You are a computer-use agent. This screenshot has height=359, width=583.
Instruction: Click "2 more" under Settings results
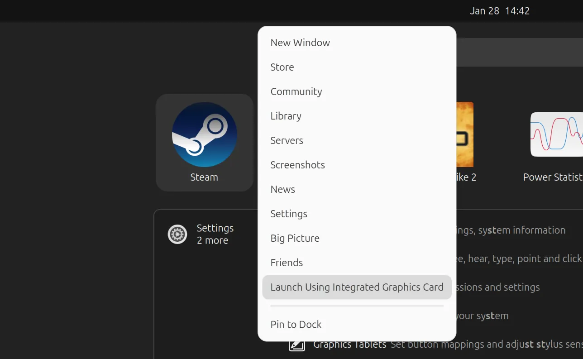[x=212, y=241]
